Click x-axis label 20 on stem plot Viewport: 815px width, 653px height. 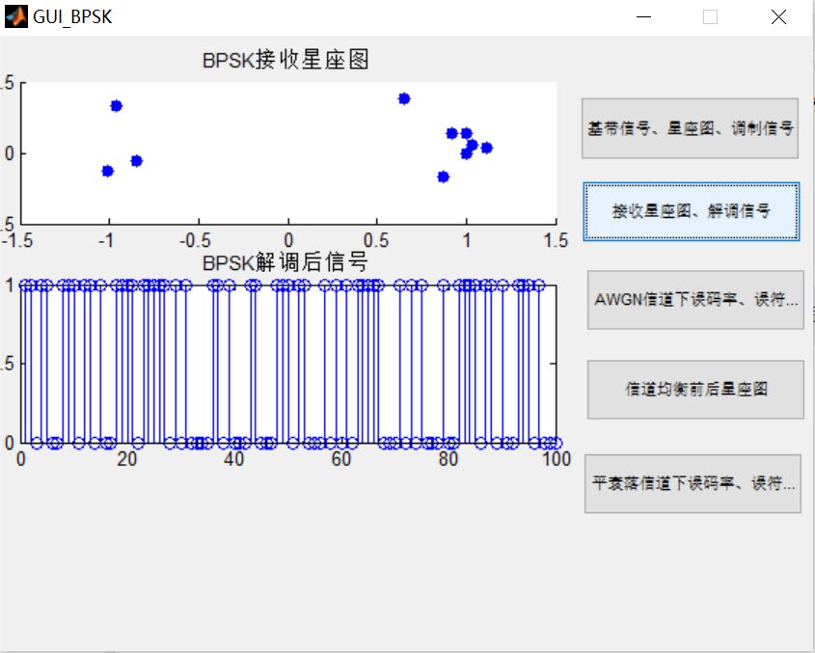pos(126,459)
